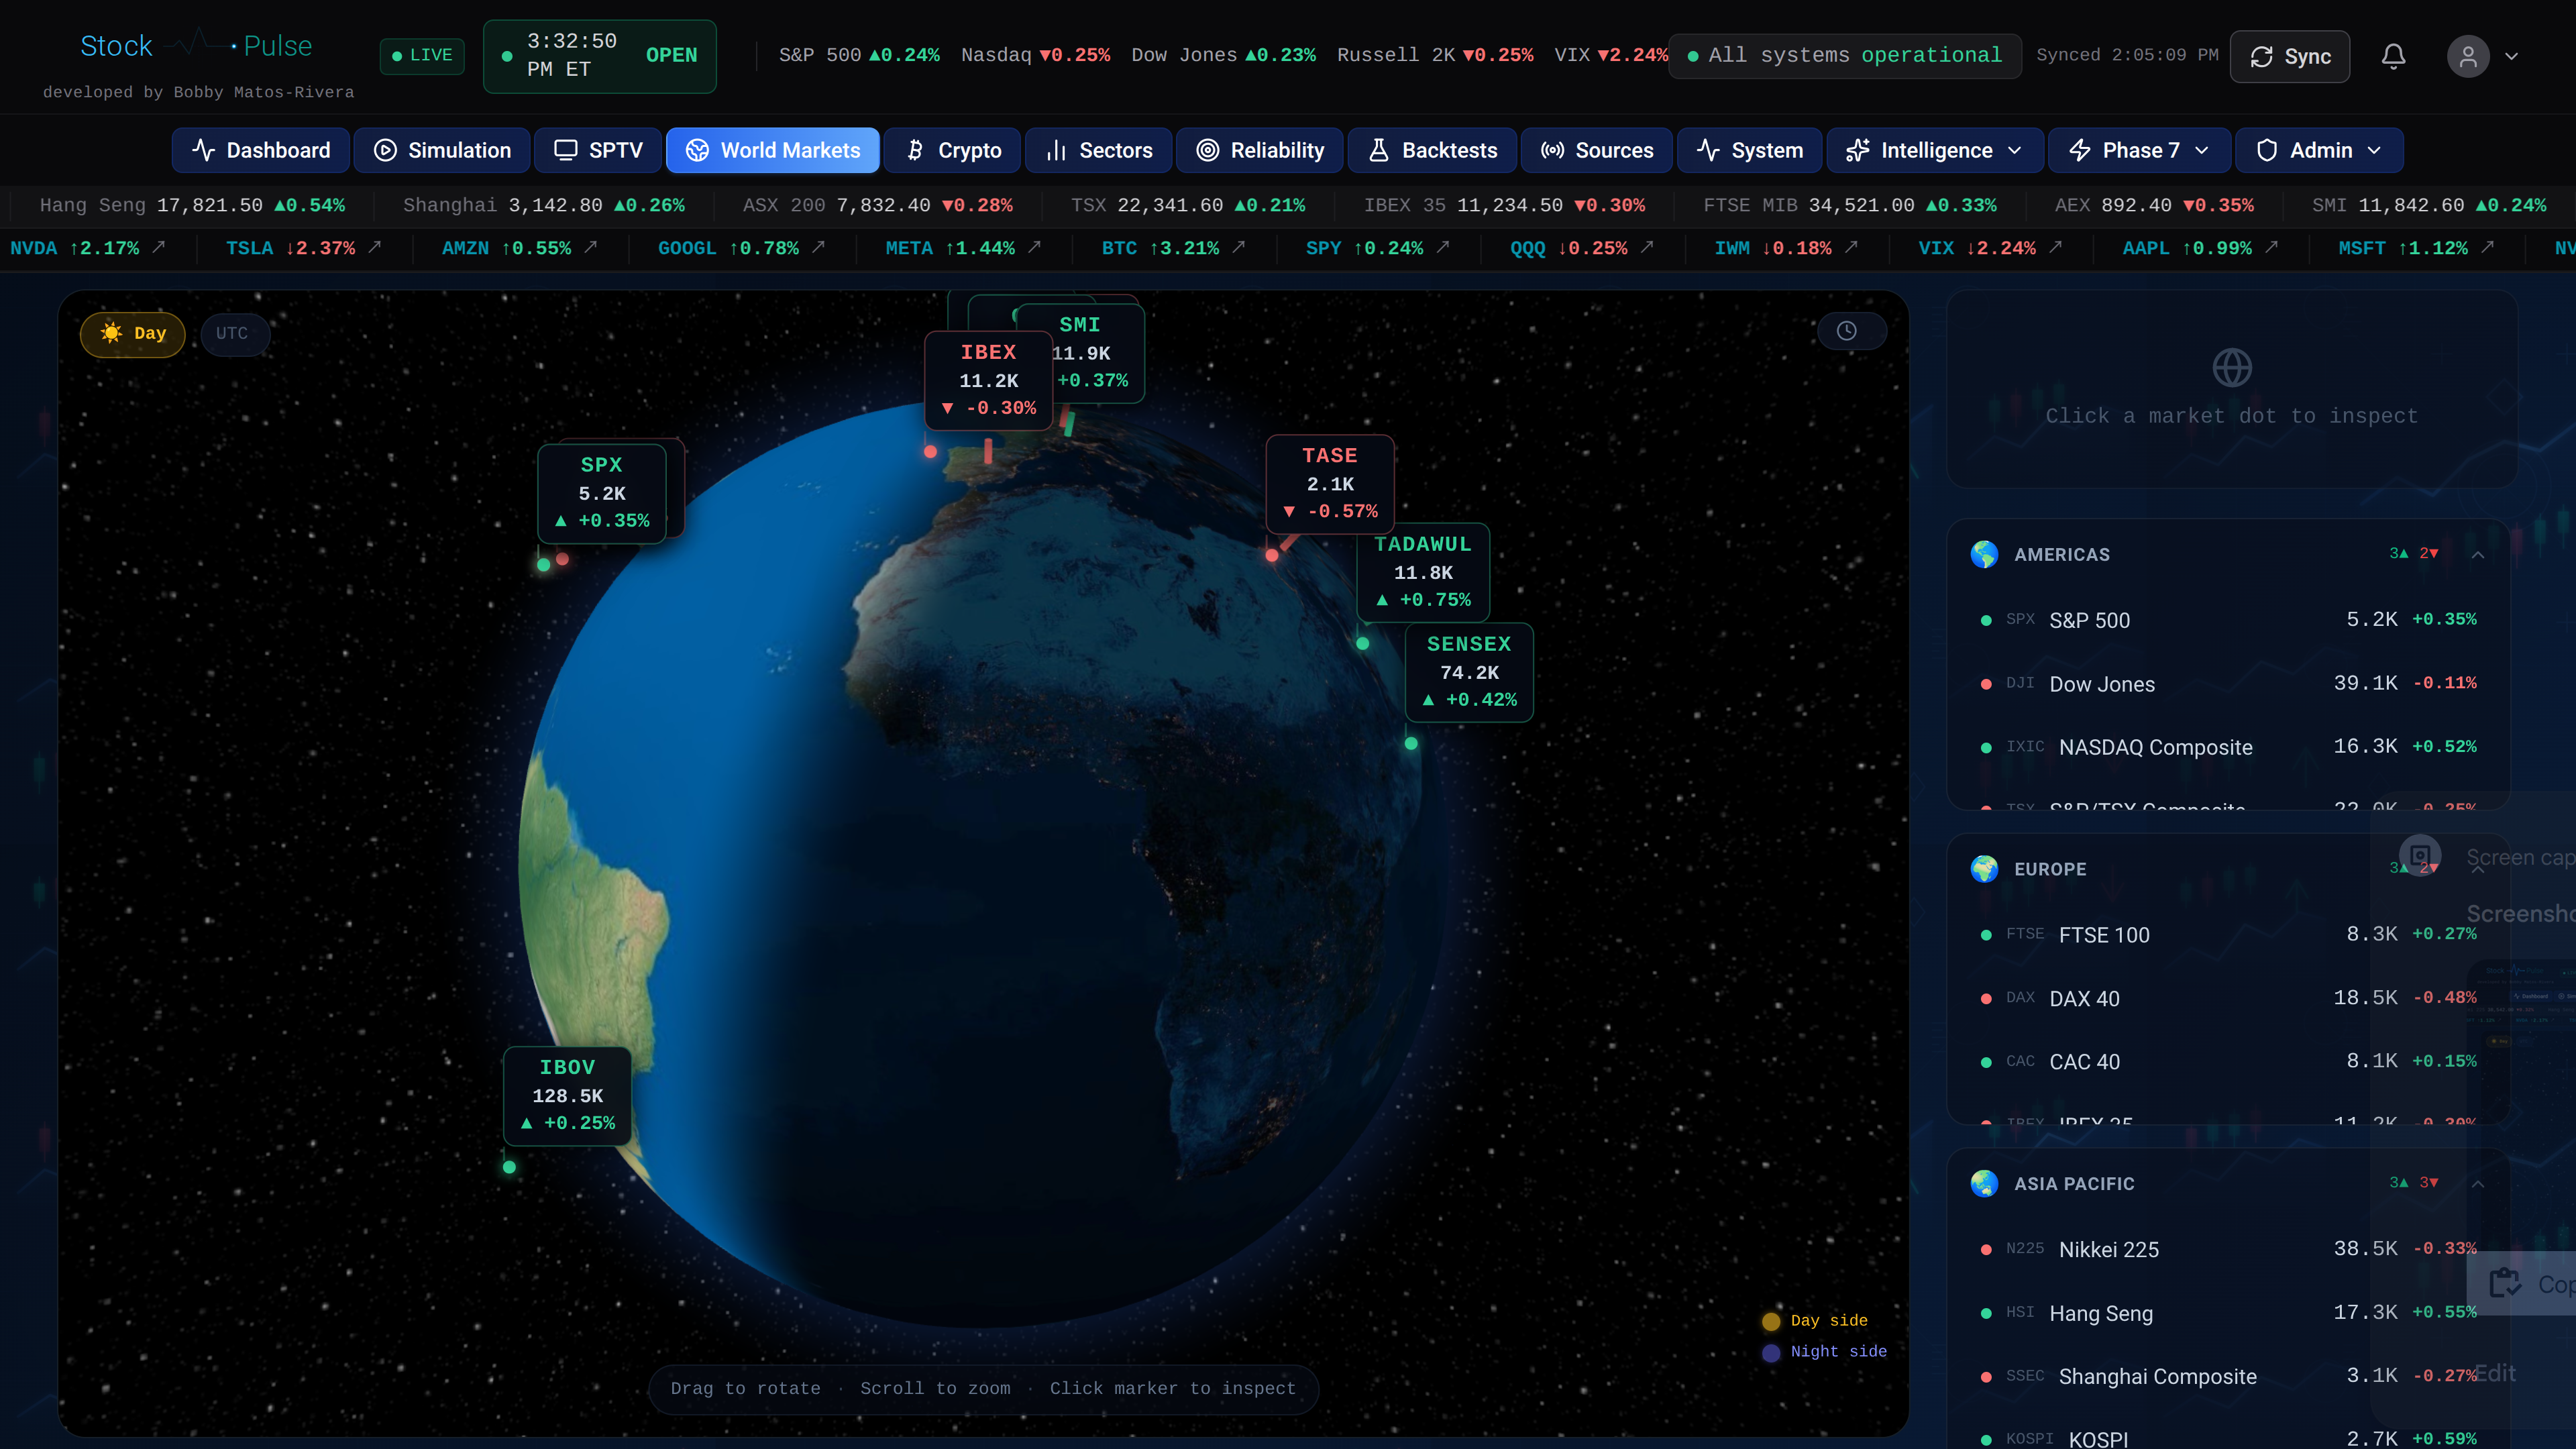Click the TADAWUL marker card on globe

1423,572
